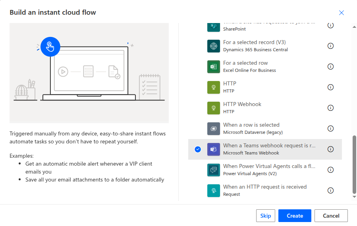Click the Microsoft Dataverse legacy icon
357x226 pixels.
click(x=214, y=129)
